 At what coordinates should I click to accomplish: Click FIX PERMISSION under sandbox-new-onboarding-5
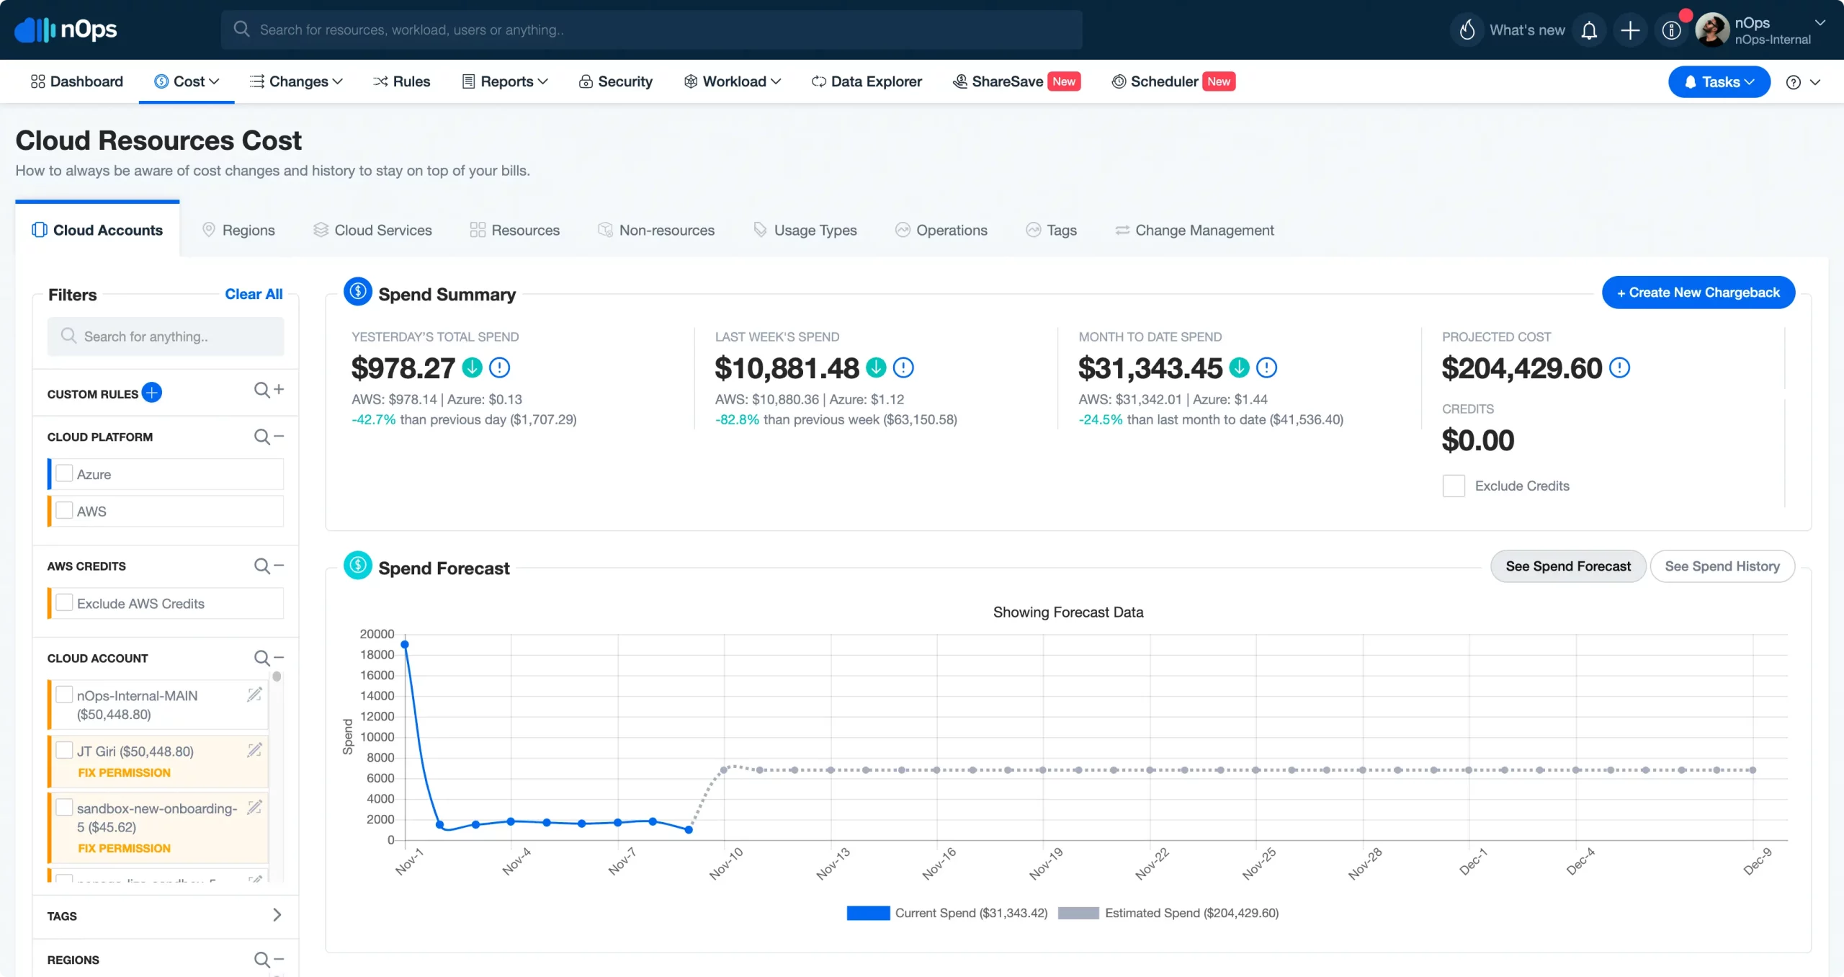[124, 848]
